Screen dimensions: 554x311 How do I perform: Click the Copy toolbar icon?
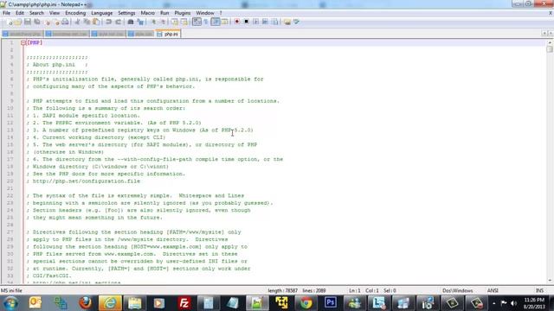(x=87, y=22)
